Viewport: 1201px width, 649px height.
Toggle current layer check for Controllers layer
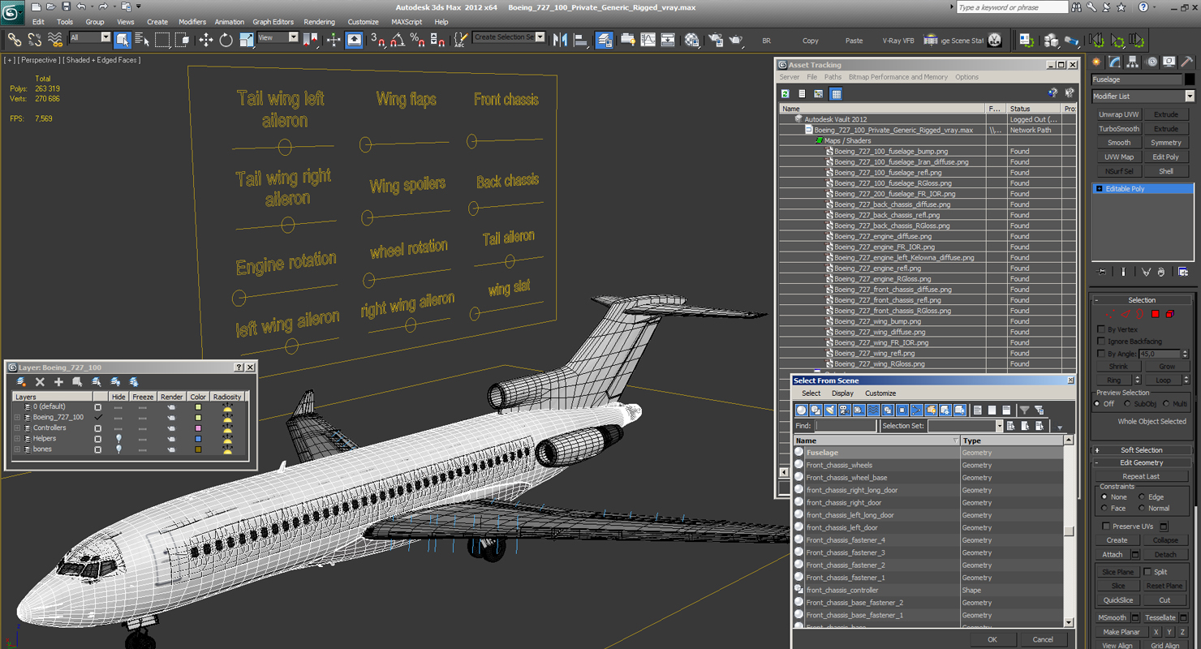[x=98, y=428]
